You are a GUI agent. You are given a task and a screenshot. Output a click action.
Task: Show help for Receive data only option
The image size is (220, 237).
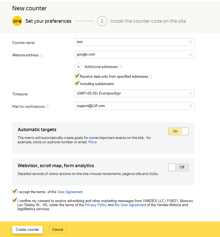coord(151,77)
